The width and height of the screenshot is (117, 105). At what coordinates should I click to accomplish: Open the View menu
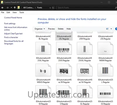click(15, 12)
